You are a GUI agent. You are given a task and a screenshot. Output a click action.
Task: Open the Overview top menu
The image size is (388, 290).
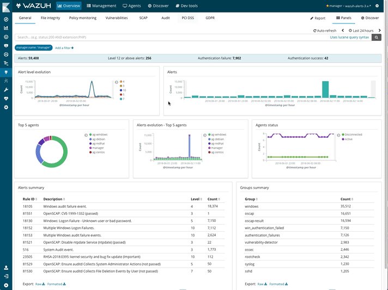pyautogui.click(x=69, y=5)
